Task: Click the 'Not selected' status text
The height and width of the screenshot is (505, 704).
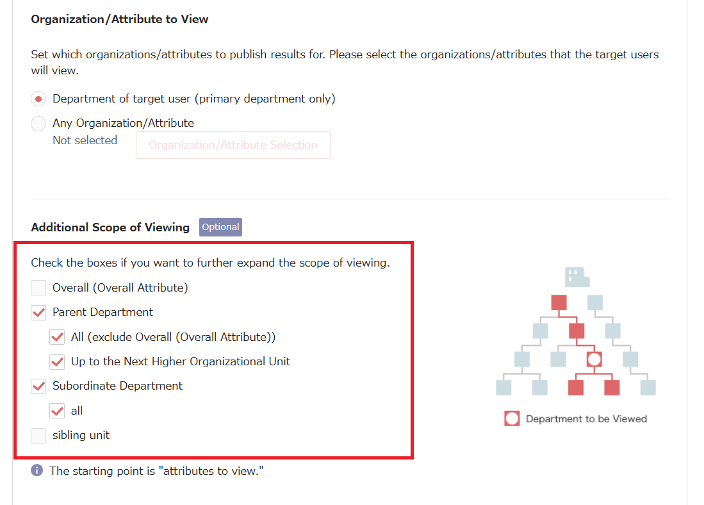Action: (x=85, y=140)
